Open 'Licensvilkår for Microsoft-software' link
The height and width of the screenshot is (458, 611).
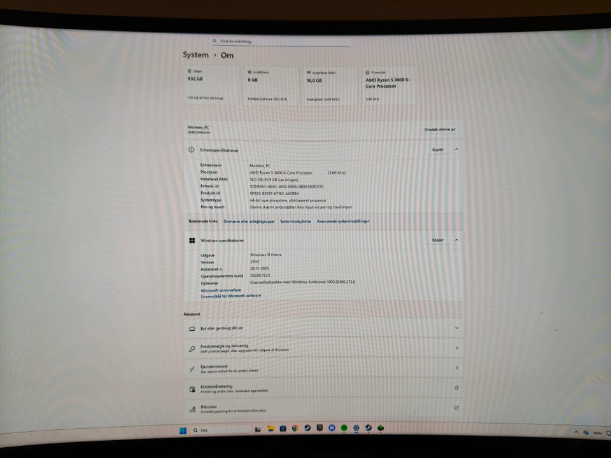click(231, 296)
